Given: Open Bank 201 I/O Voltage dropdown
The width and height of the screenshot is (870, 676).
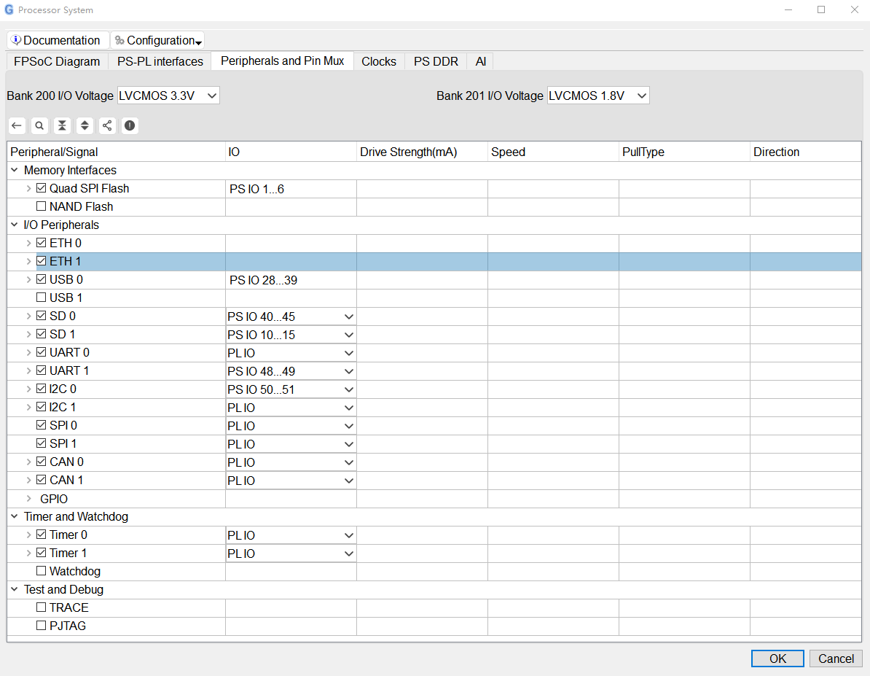Looking at the screenshot, I should pyautogui.click(x=598, y=96).
